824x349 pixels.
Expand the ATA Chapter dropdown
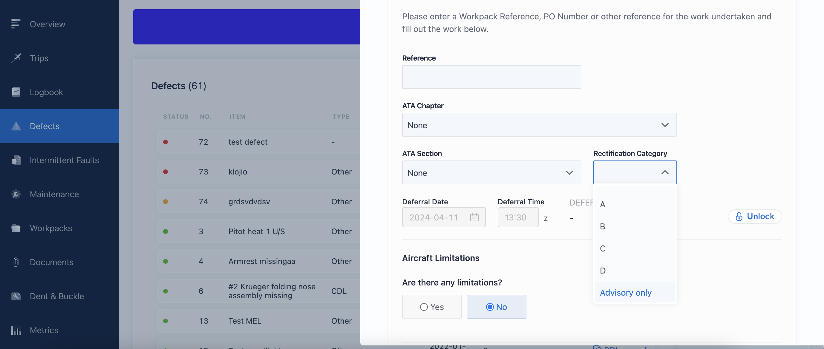click(539, 124)
